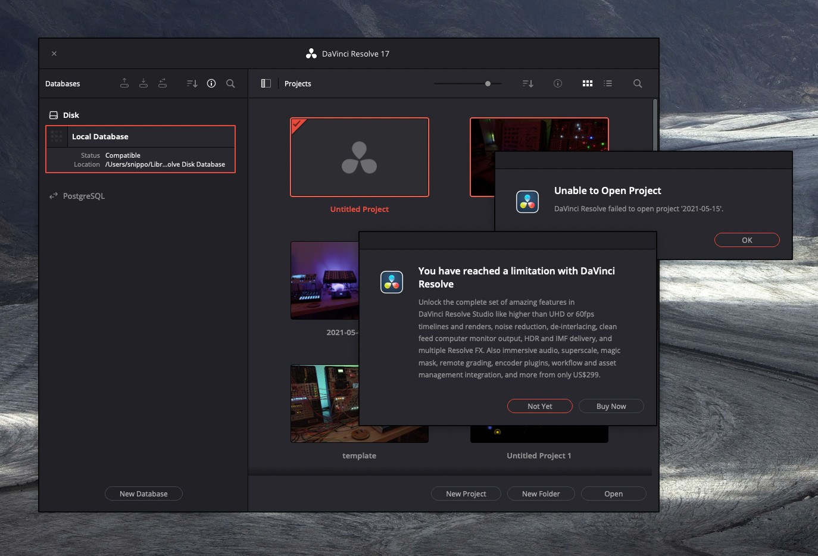Click the PostgreSQL network arrows icon
Screen dimensions: 818x556
(x=54, y=196)
